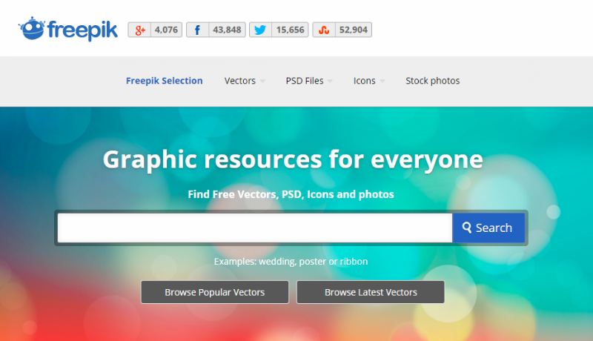Click the StumbleUpon count showing 52,904

[353, 30]
